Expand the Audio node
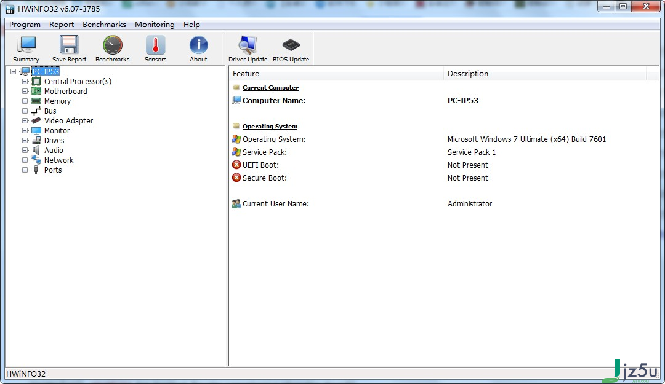The width and height of the screenshot is (665, 384). (x=25, y=151)
